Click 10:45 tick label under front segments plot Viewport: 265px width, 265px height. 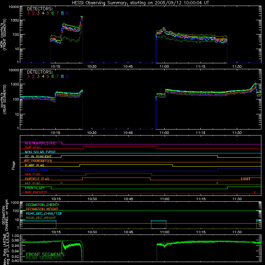[128, 67]
